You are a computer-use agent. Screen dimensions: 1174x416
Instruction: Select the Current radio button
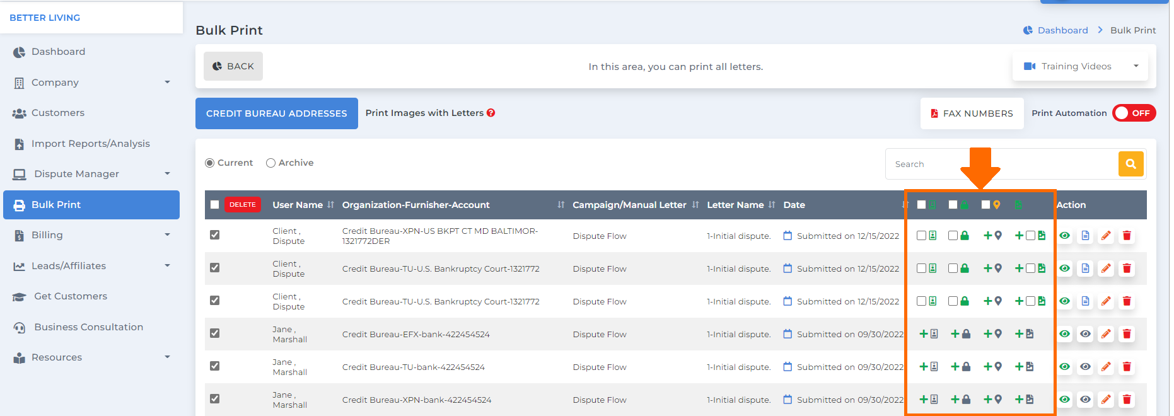point(210,163)
